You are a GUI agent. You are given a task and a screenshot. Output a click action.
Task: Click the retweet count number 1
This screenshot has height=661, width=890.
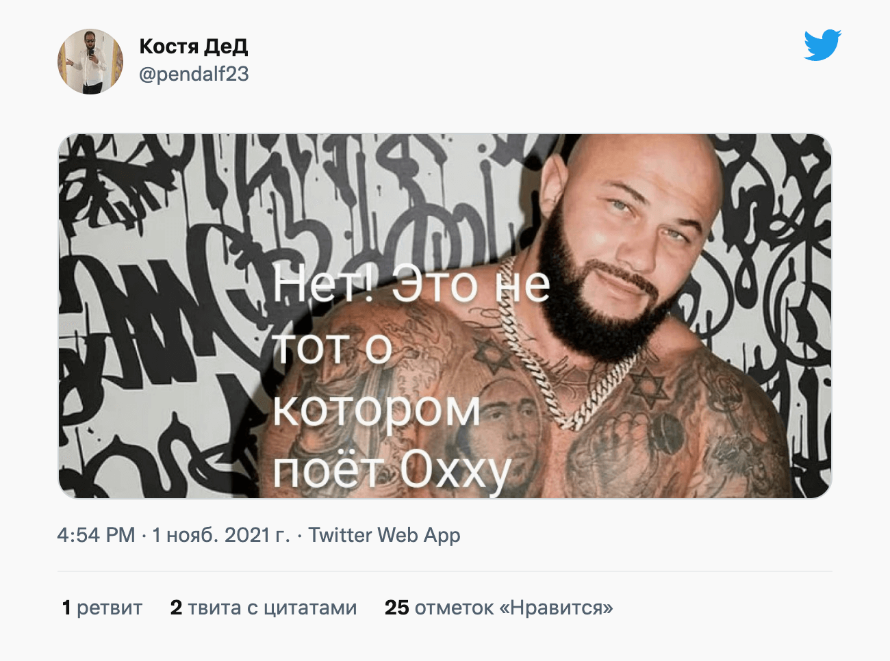(66, 608)
